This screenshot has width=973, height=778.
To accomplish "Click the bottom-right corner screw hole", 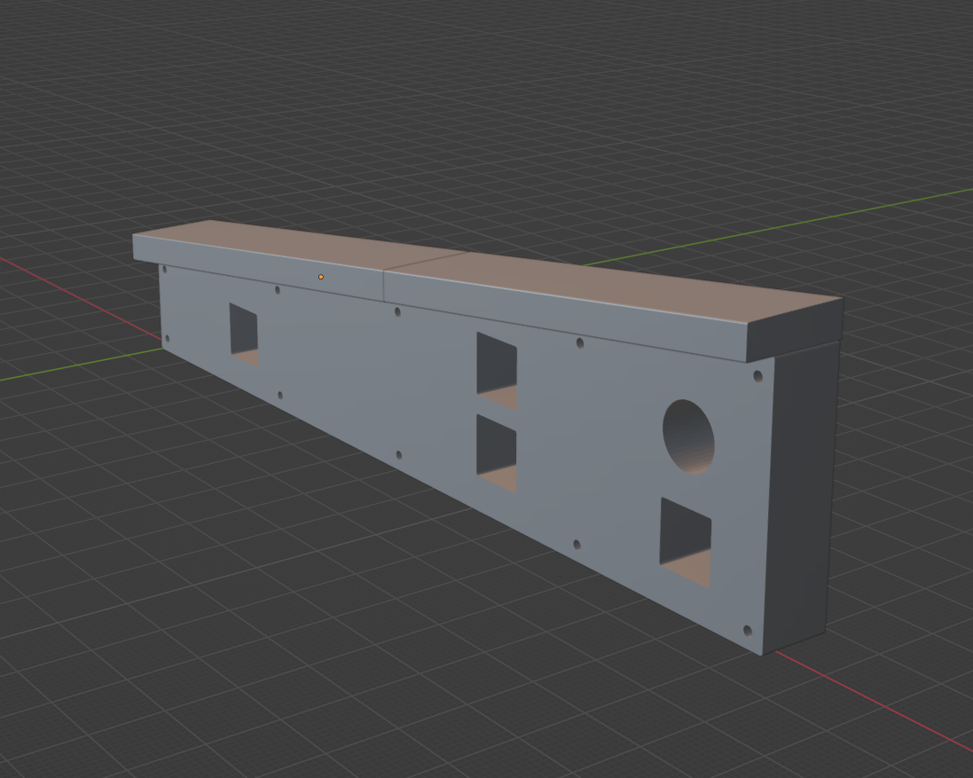I will pos(747,631).
